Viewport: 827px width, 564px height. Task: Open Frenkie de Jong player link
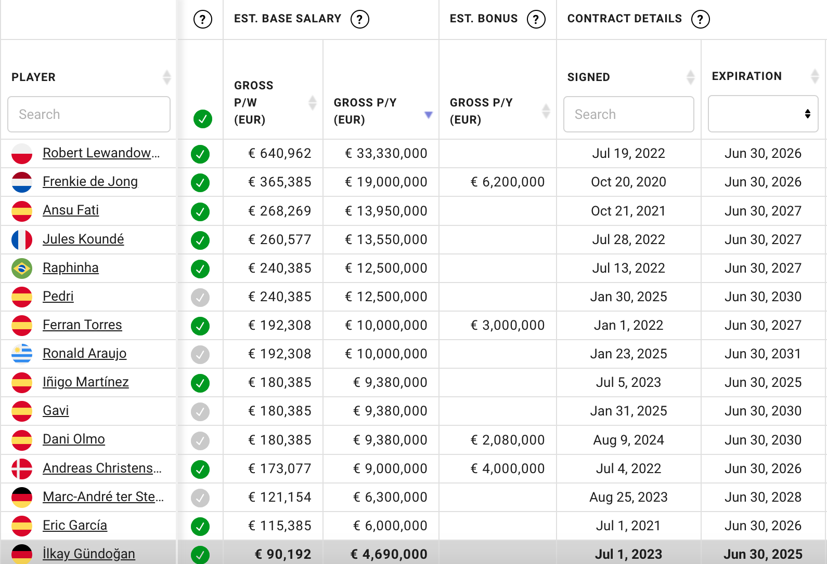click(x=90, y=182)
